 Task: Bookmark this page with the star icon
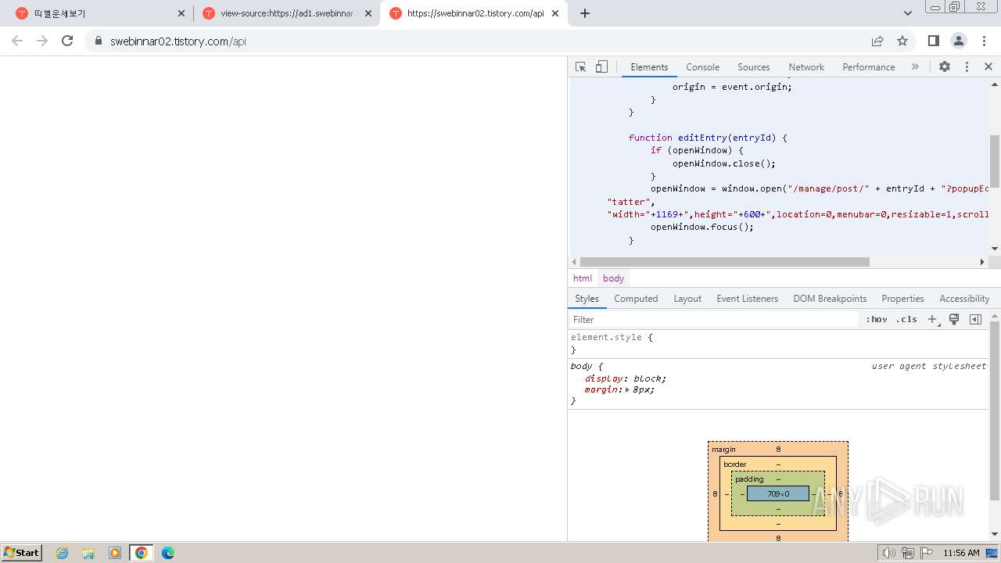pyautogui.click(x=902, y=41)
